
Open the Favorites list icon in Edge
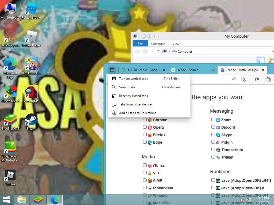[x=257, y=79]
